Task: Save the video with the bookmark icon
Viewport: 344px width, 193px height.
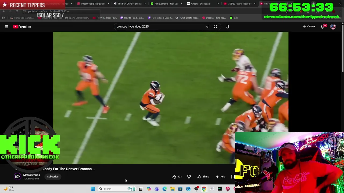Action: 233,177
